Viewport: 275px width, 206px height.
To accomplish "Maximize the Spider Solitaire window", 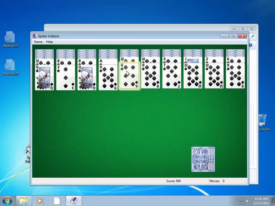I will pos(233,36).
